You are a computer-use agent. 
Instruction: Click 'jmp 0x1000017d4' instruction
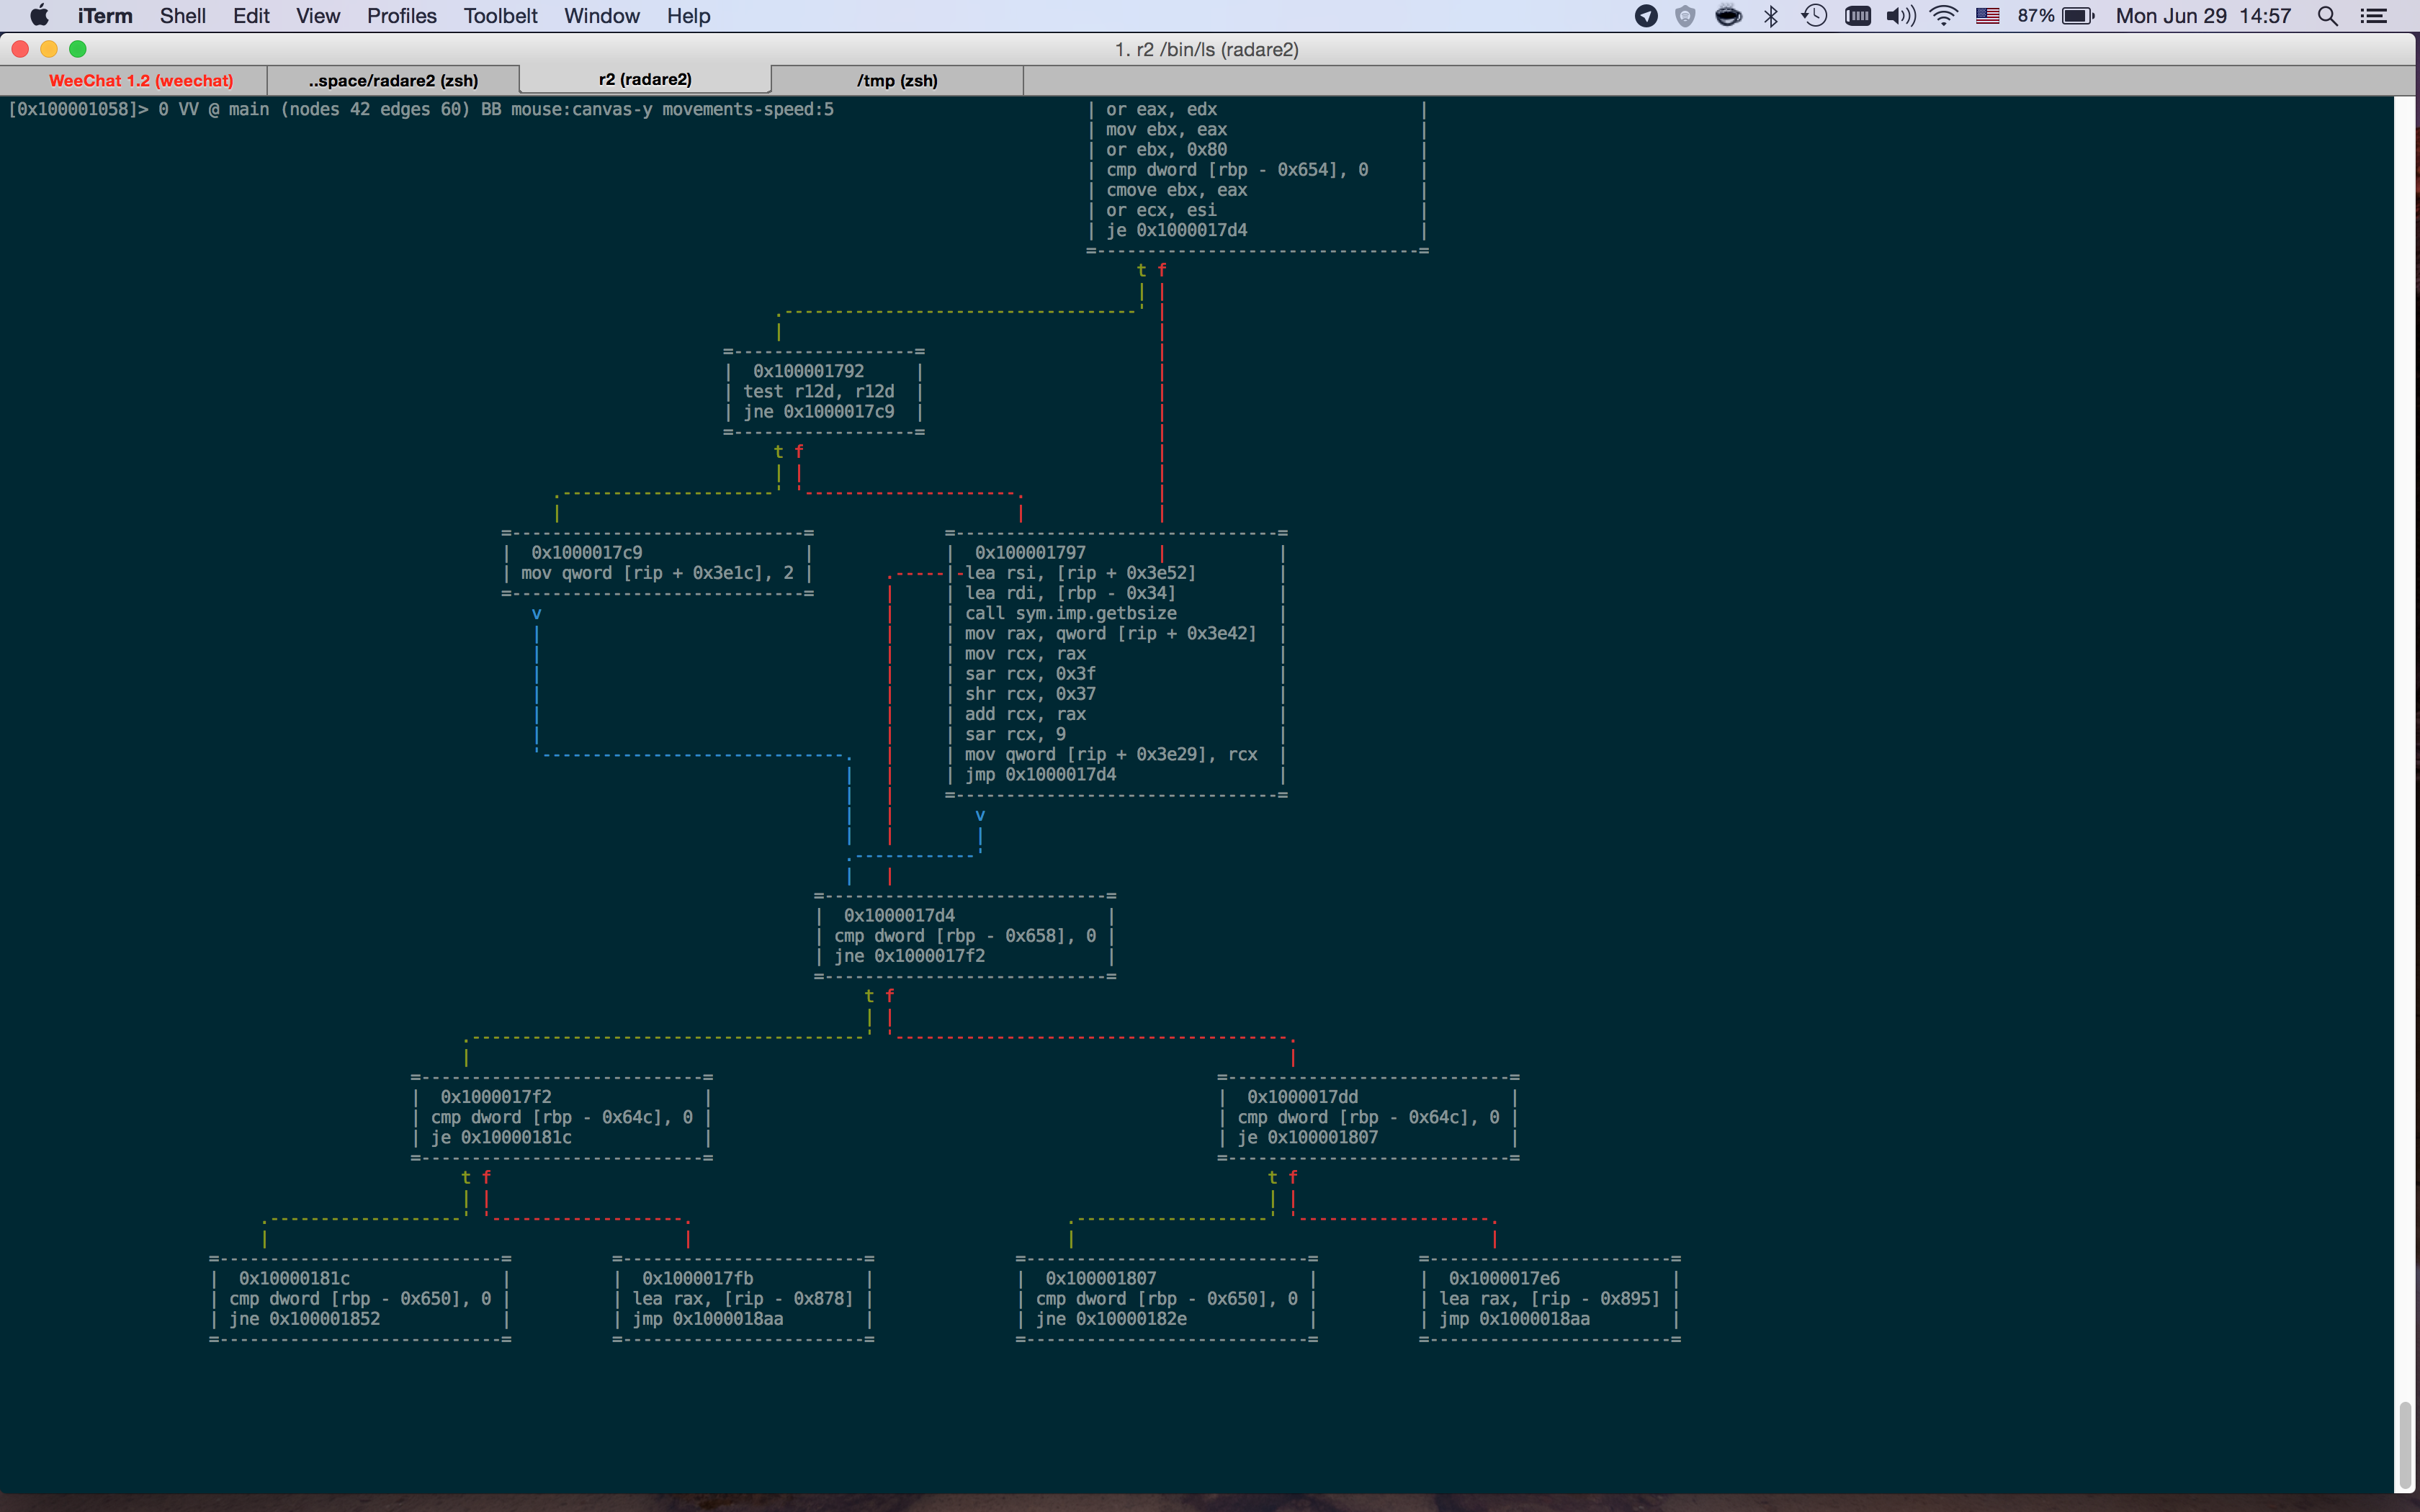tap(1040, 774)
